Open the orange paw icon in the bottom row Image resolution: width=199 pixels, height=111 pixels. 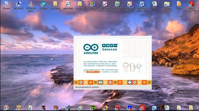click(56, 108)
